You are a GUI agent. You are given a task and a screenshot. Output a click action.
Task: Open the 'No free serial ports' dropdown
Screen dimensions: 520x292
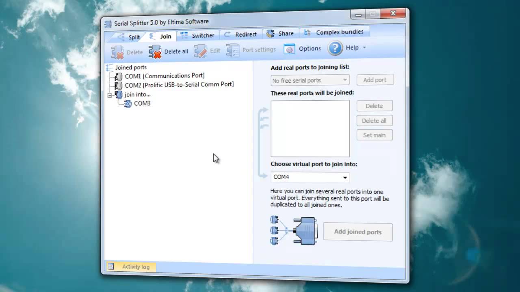click(x=310, y=80)
